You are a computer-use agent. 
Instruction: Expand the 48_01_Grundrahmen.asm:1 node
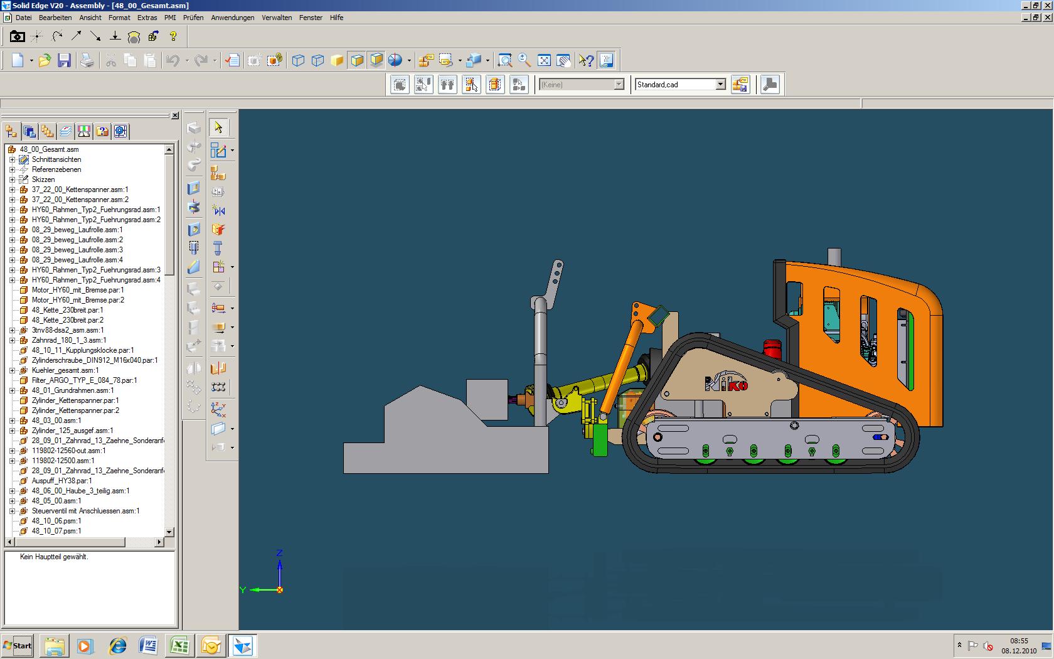point(12,390)
